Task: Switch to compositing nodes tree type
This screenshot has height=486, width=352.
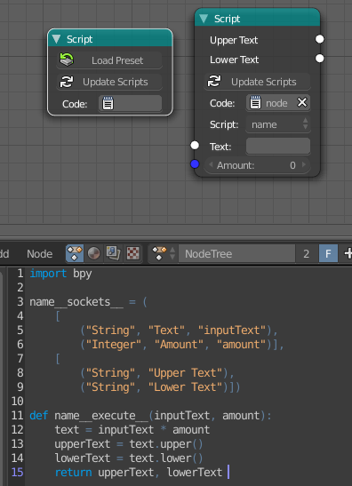Action: [113, 253]
